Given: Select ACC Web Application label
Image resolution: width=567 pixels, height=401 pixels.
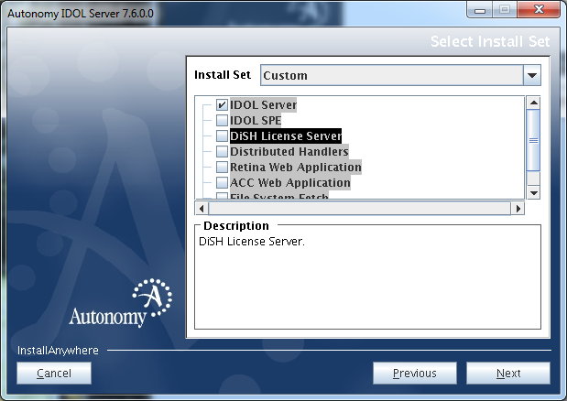Looking at the screenshot, I should click(x=290, y=182).
